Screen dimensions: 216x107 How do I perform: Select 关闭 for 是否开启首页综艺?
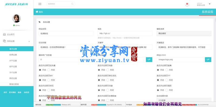pyautogui.click(x=49, y=90)
